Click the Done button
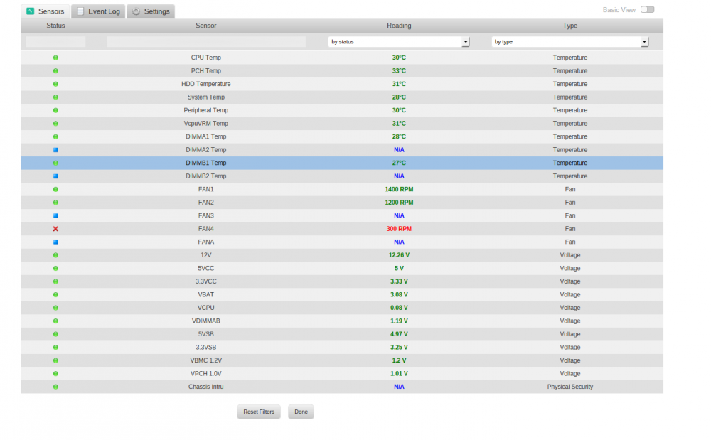Viewport: 711px width, 440px height. [x=301, y=412]
